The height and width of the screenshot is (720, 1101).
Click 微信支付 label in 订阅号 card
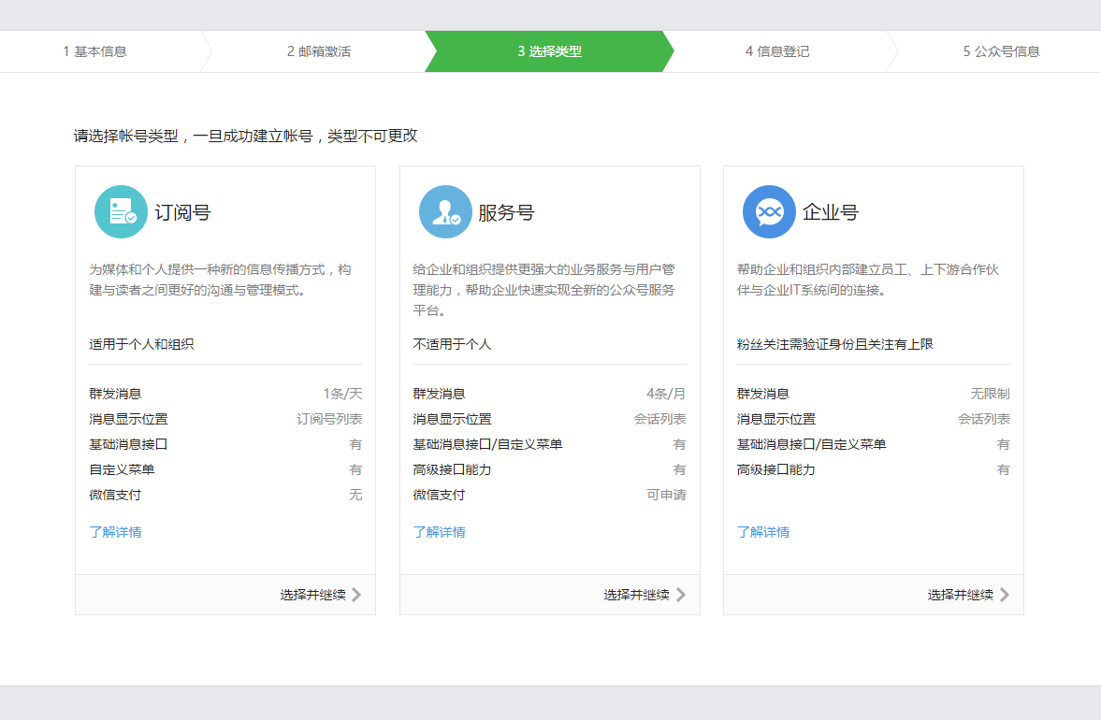115,495
